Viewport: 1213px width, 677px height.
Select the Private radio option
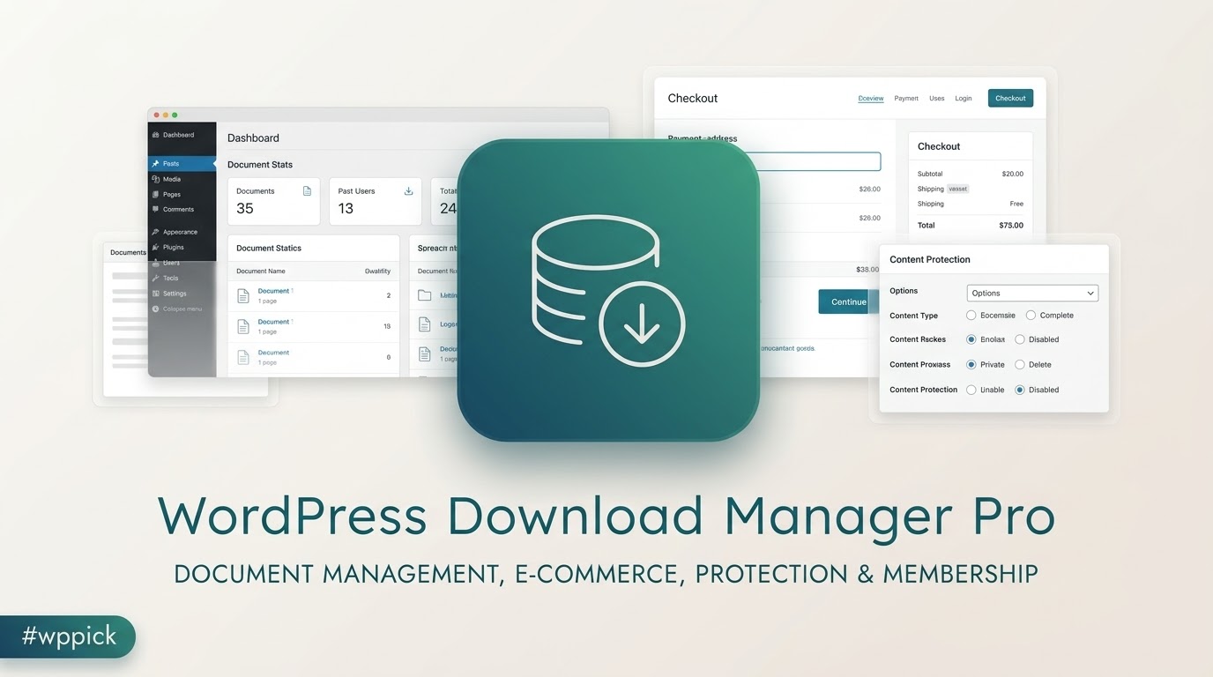[971, 364]
